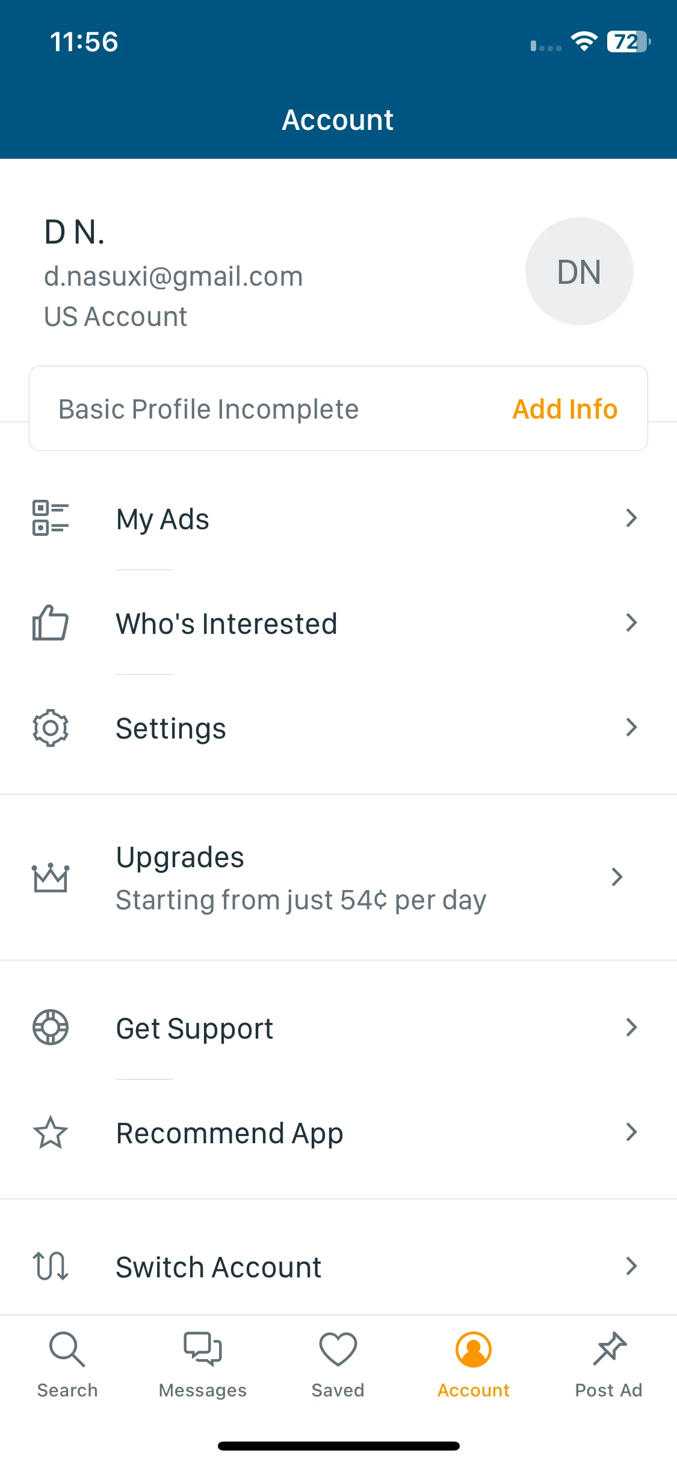Image resolution: width=677 pixels, height=1465 pixels.
Task: Open the Post Ad pin tab
Action: point(609,1365)
